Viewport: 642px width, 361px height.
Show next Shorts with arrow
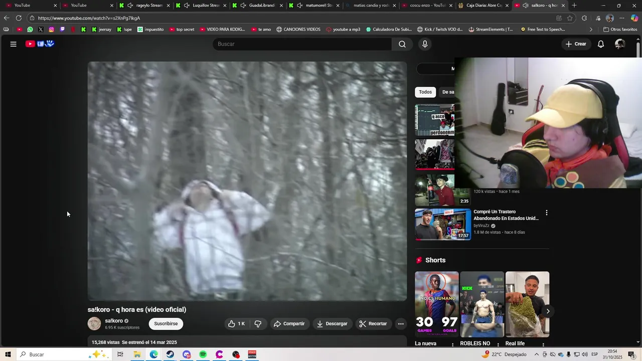tap(548, 311)
